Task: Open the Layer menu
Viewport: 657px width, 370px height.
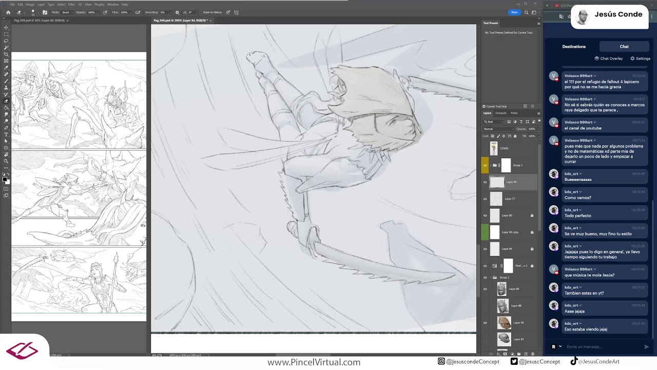Action: tap(41, 4)
